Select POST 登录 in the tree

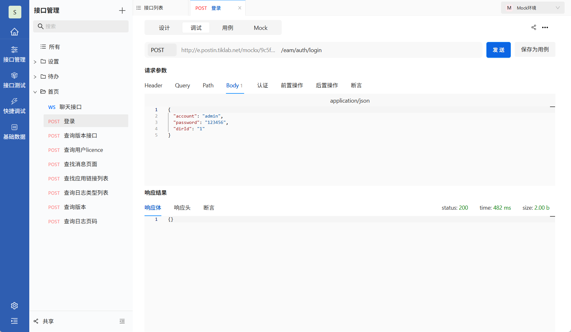click(86, 121)
